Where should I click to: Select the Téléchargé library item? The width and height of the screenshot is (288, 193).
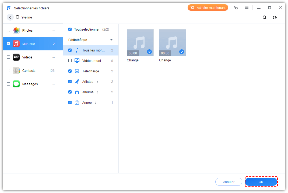[90, 71]
